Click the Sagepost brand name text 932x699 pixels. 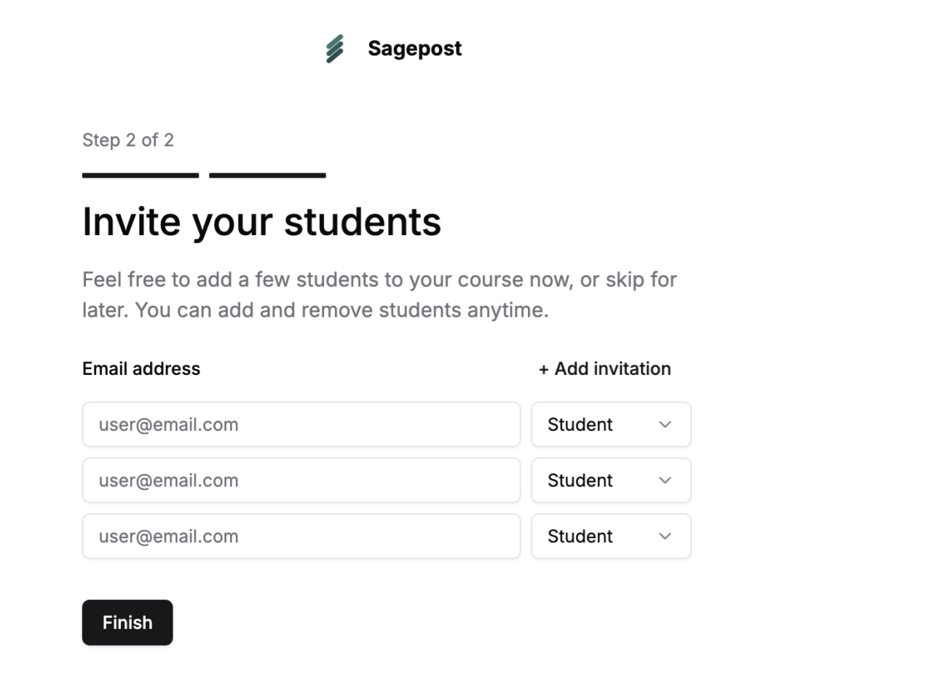point(414,49)
